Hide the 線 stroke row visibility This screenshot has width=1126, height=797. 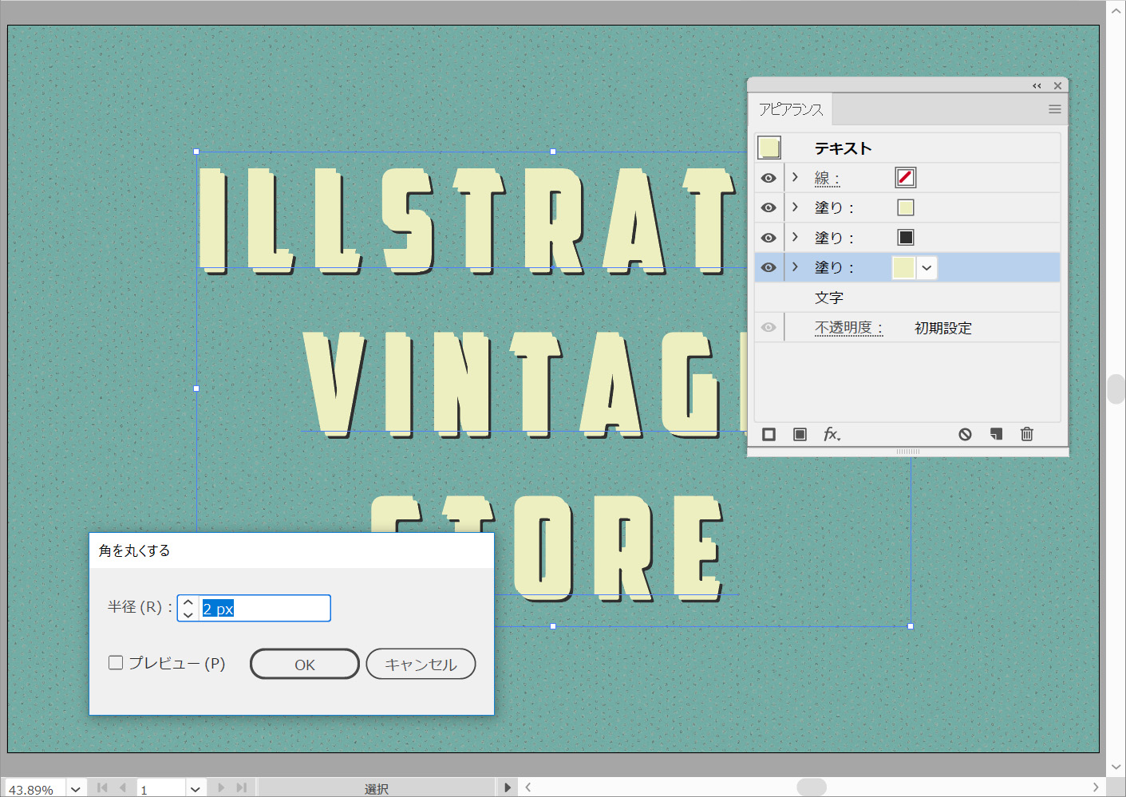[x=768, y=178]
